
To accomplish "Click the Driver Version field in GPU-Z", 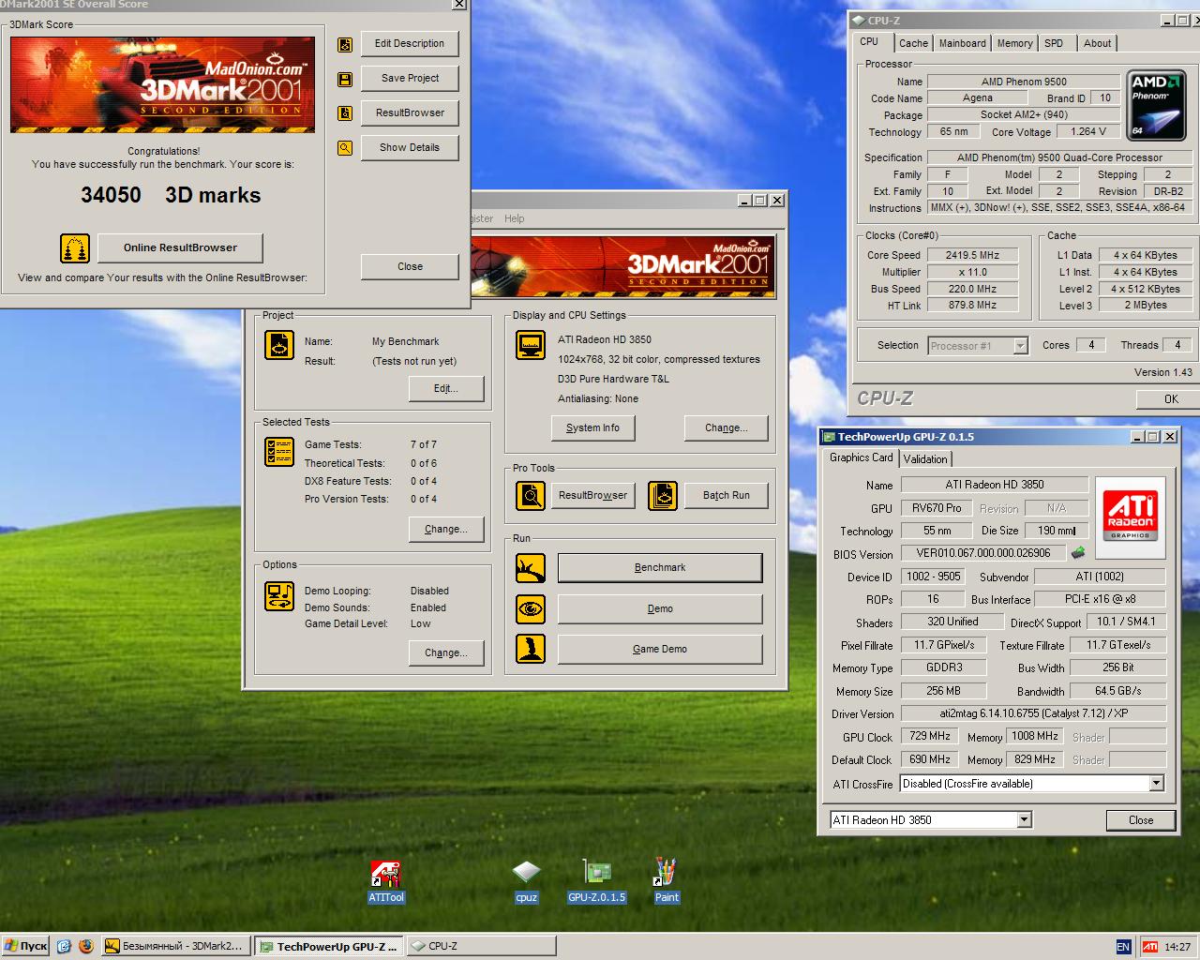I will tap(1032, 713).
